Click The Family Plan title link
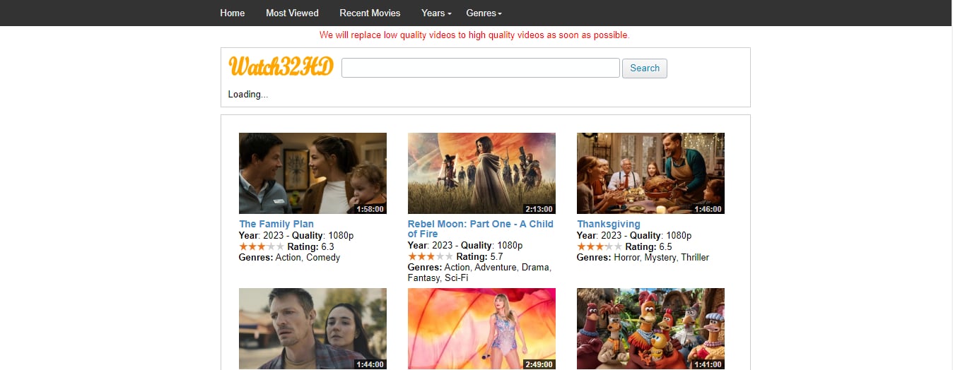 pos(276,224)
